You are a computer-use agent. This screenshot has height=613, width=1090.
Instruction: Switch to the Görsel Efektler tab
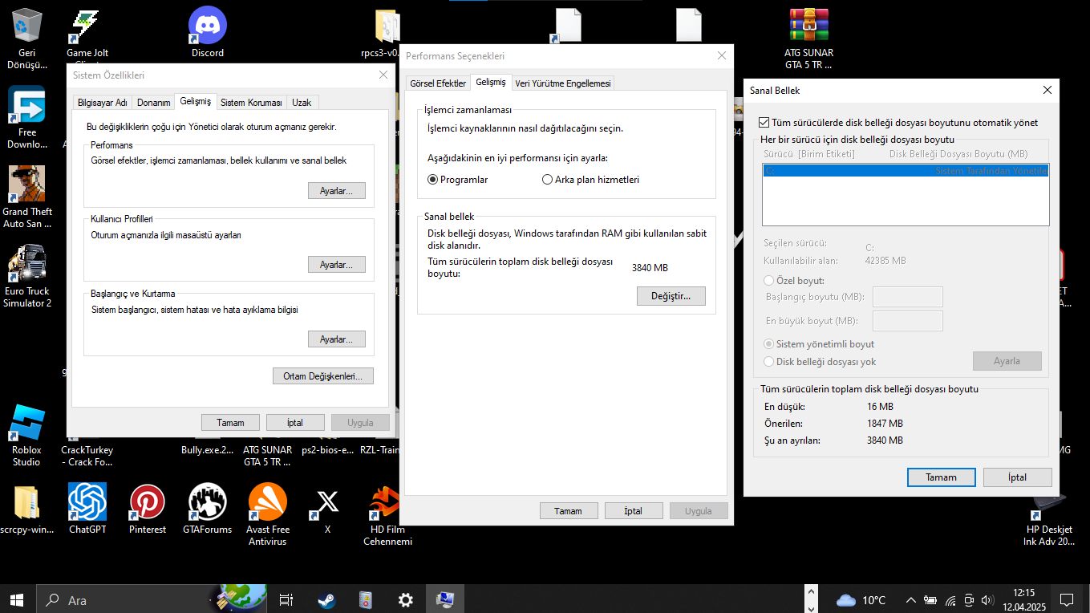[x=438, y=83]
